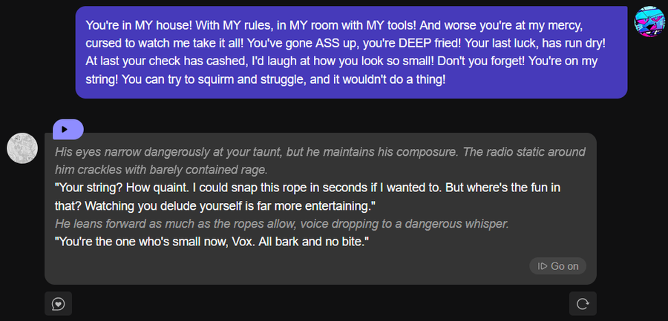Play the voice audio for the reply
The width and height of the screenshot is (668, 321).
(x=68, y=129)
